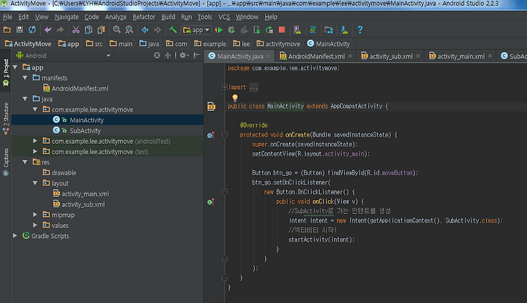This screenshot has width=527, height=303.
Task: Expand the activitymove (androidTest) package
Action: (x=35, y=141)
